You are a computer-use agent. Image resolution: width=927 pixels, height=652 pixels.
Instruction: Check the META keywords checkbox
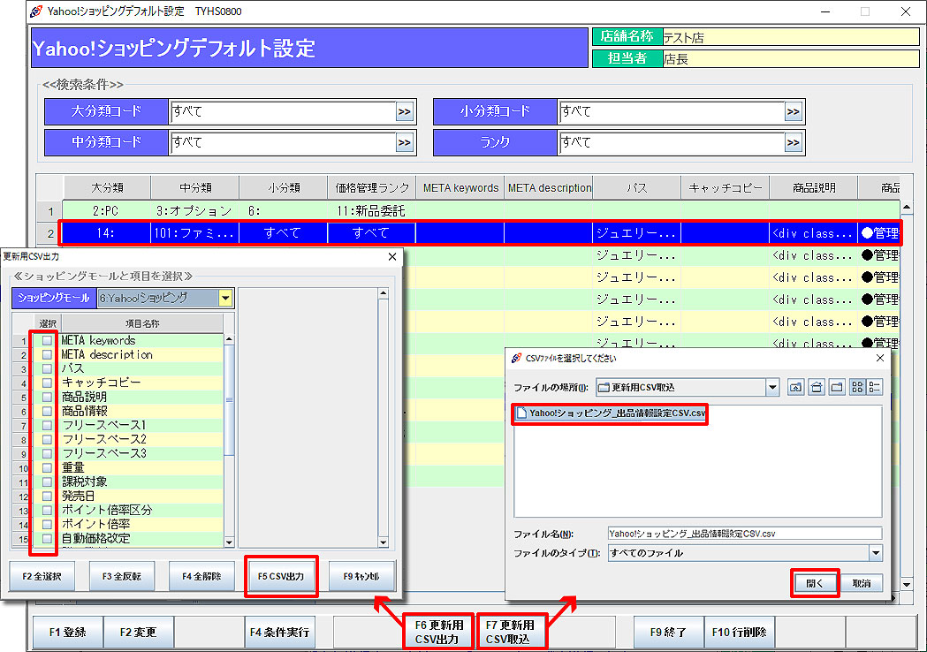pos(47,341)
